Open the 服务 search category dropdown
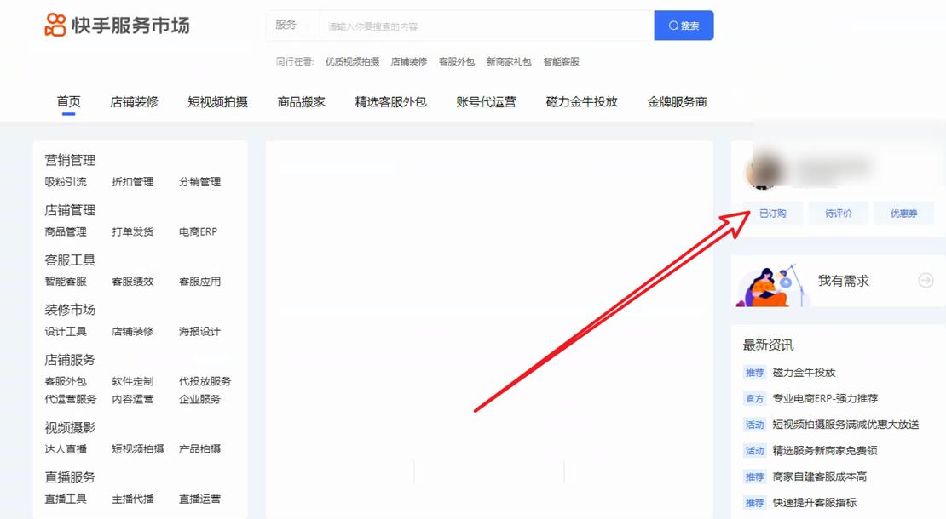Image resolution: width=946 pixels, height=519 pixels. (290, 26)
